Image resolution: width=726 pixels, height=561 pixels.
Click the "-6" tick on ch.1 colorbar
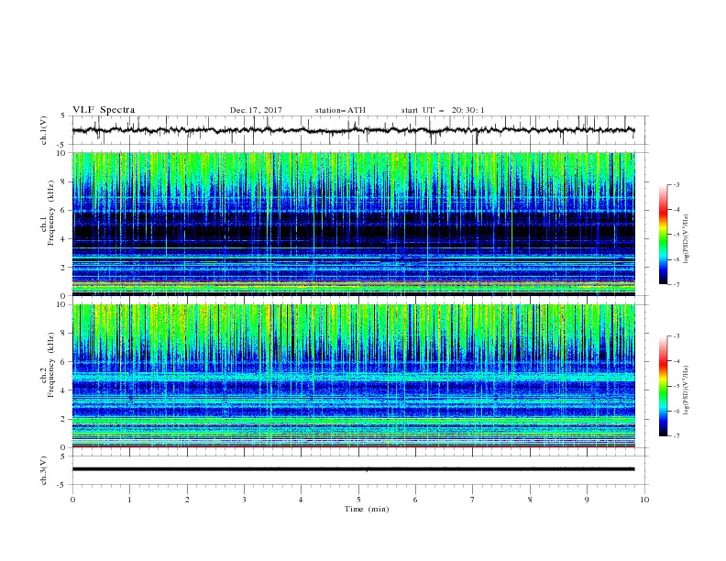[x=676, y=259]
